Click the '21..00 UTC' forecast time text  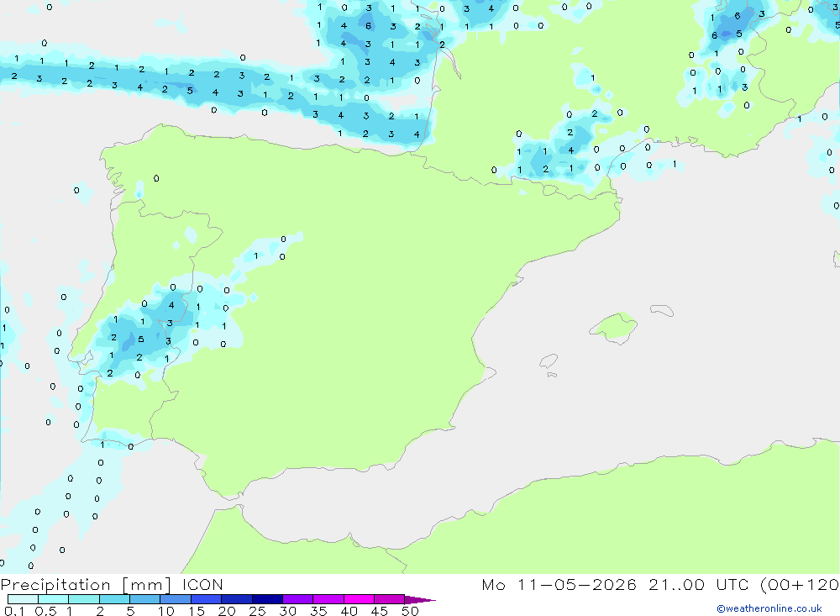point(700,585)
